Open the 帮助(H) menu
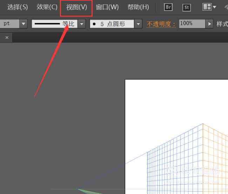Image resolution: width=228 pixels, height=194 pixels. coord(138,7)
